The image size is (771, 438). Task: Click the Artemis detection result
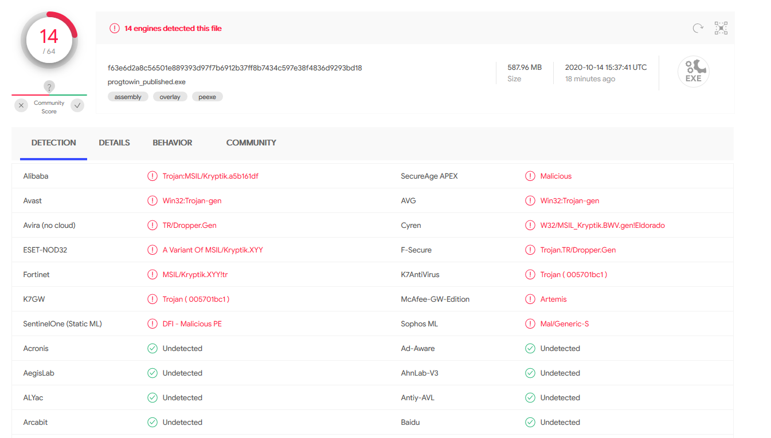[553, 299]
